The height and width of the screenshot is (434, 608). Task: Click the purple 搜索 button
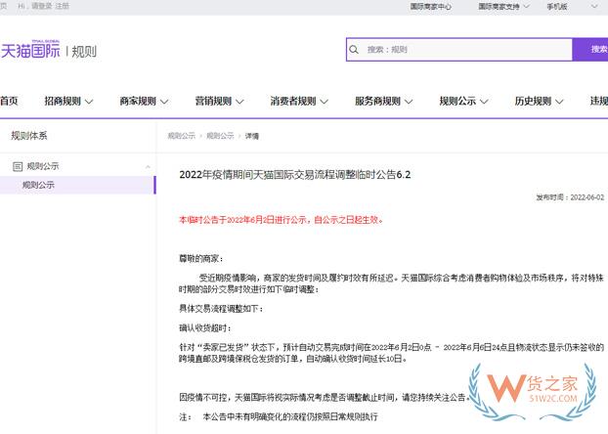coord(590,49)
